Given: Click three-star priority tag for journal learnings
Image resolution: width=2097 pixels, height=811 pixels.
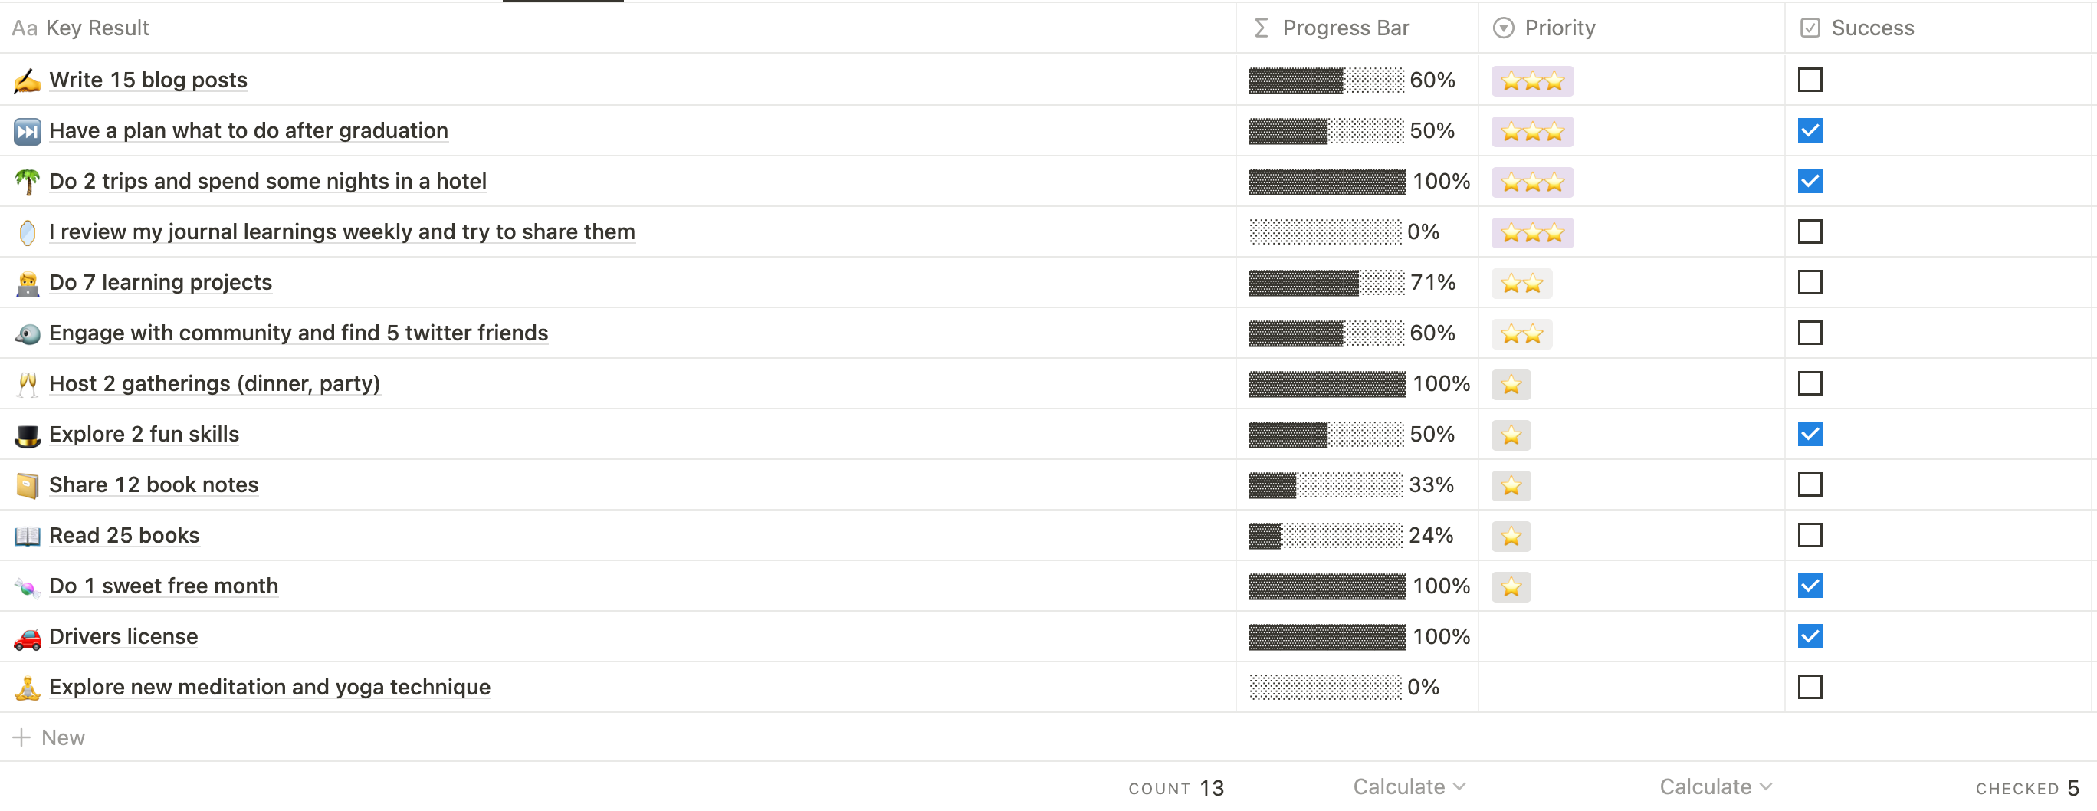Looking at the screenshot, I should (x=1532, y=233).
